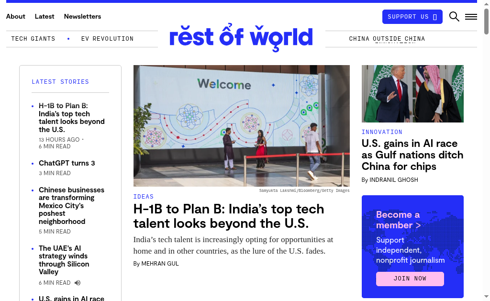Viewport: 490px width, 301px height.
Task: Click the audio speaker icon by UAE story
Action: point(78,283)
